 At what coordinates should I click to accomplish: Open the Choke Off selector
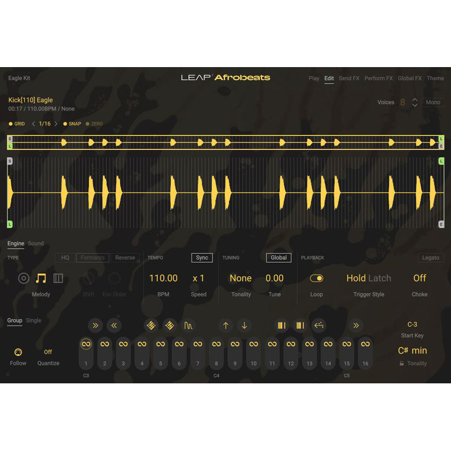419,278
